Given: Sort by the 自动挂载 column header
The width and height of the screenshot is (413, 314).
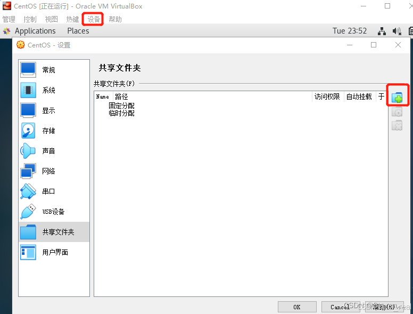Looking at the screenshot, I should tap(359, 96).
